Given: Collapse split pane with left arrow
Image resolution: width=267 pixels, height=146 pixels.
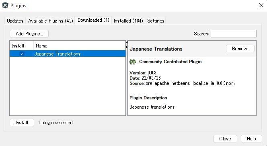Looking at the screenshot, I should pyautogui.click(x=127, y=43).
